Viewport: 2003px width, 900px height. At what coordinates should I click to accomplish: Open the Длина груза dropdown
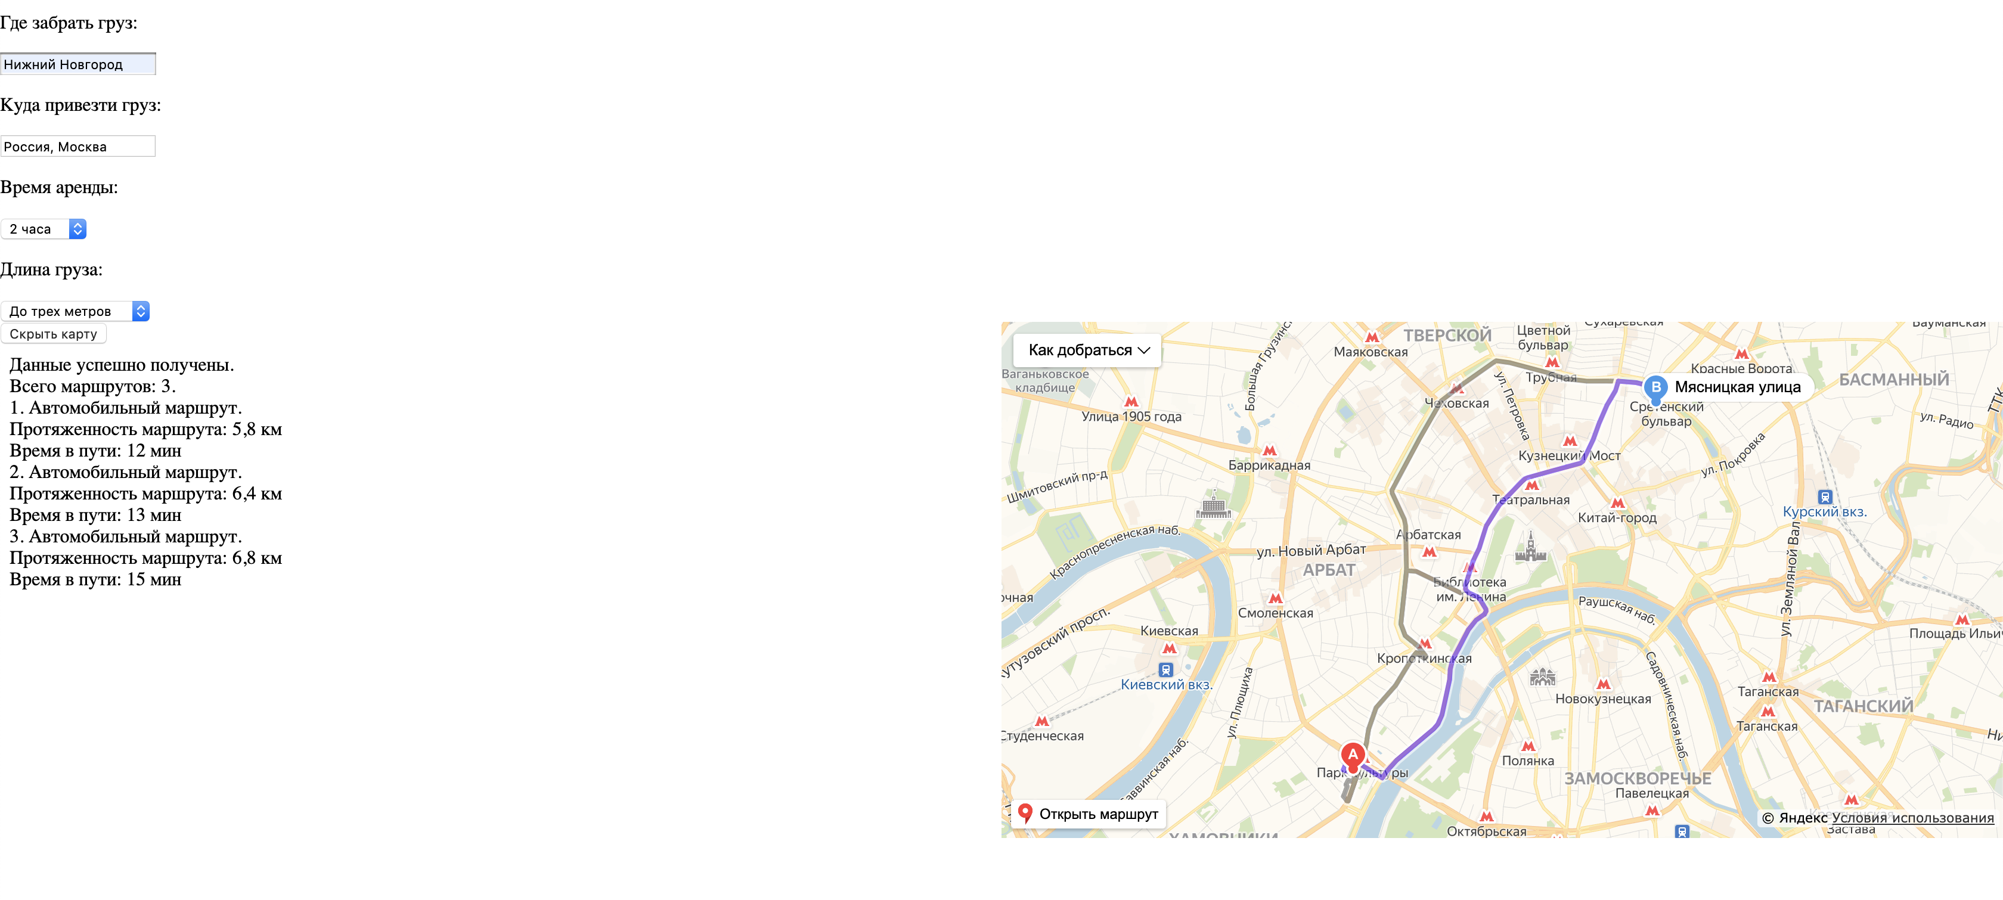click(75, 311)
